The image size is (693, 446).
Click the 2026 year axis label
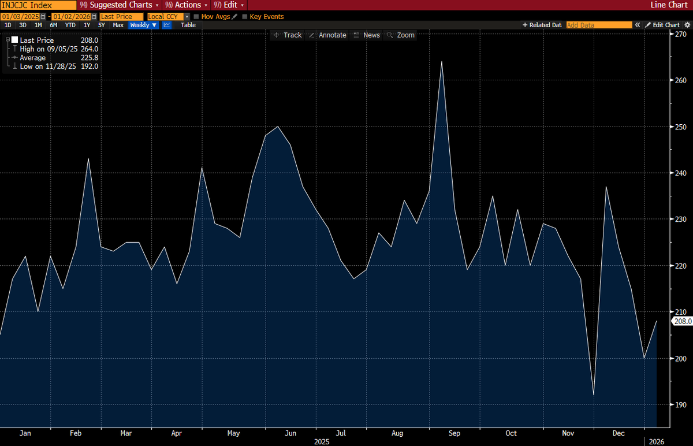click(x=657, y=441)
